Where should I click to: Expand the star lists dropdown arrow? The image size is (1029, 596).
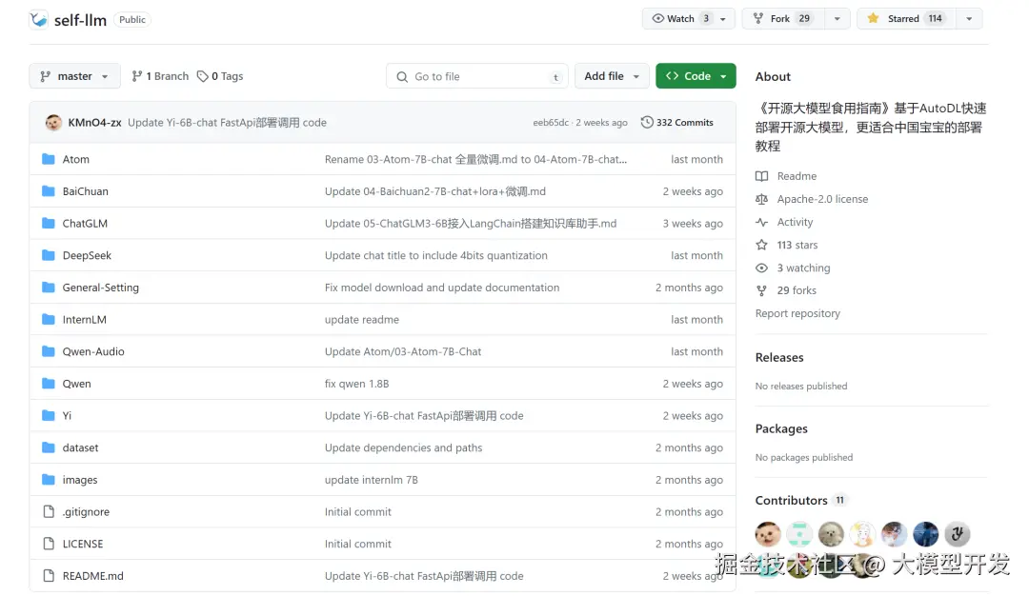(x=969, y=19)
